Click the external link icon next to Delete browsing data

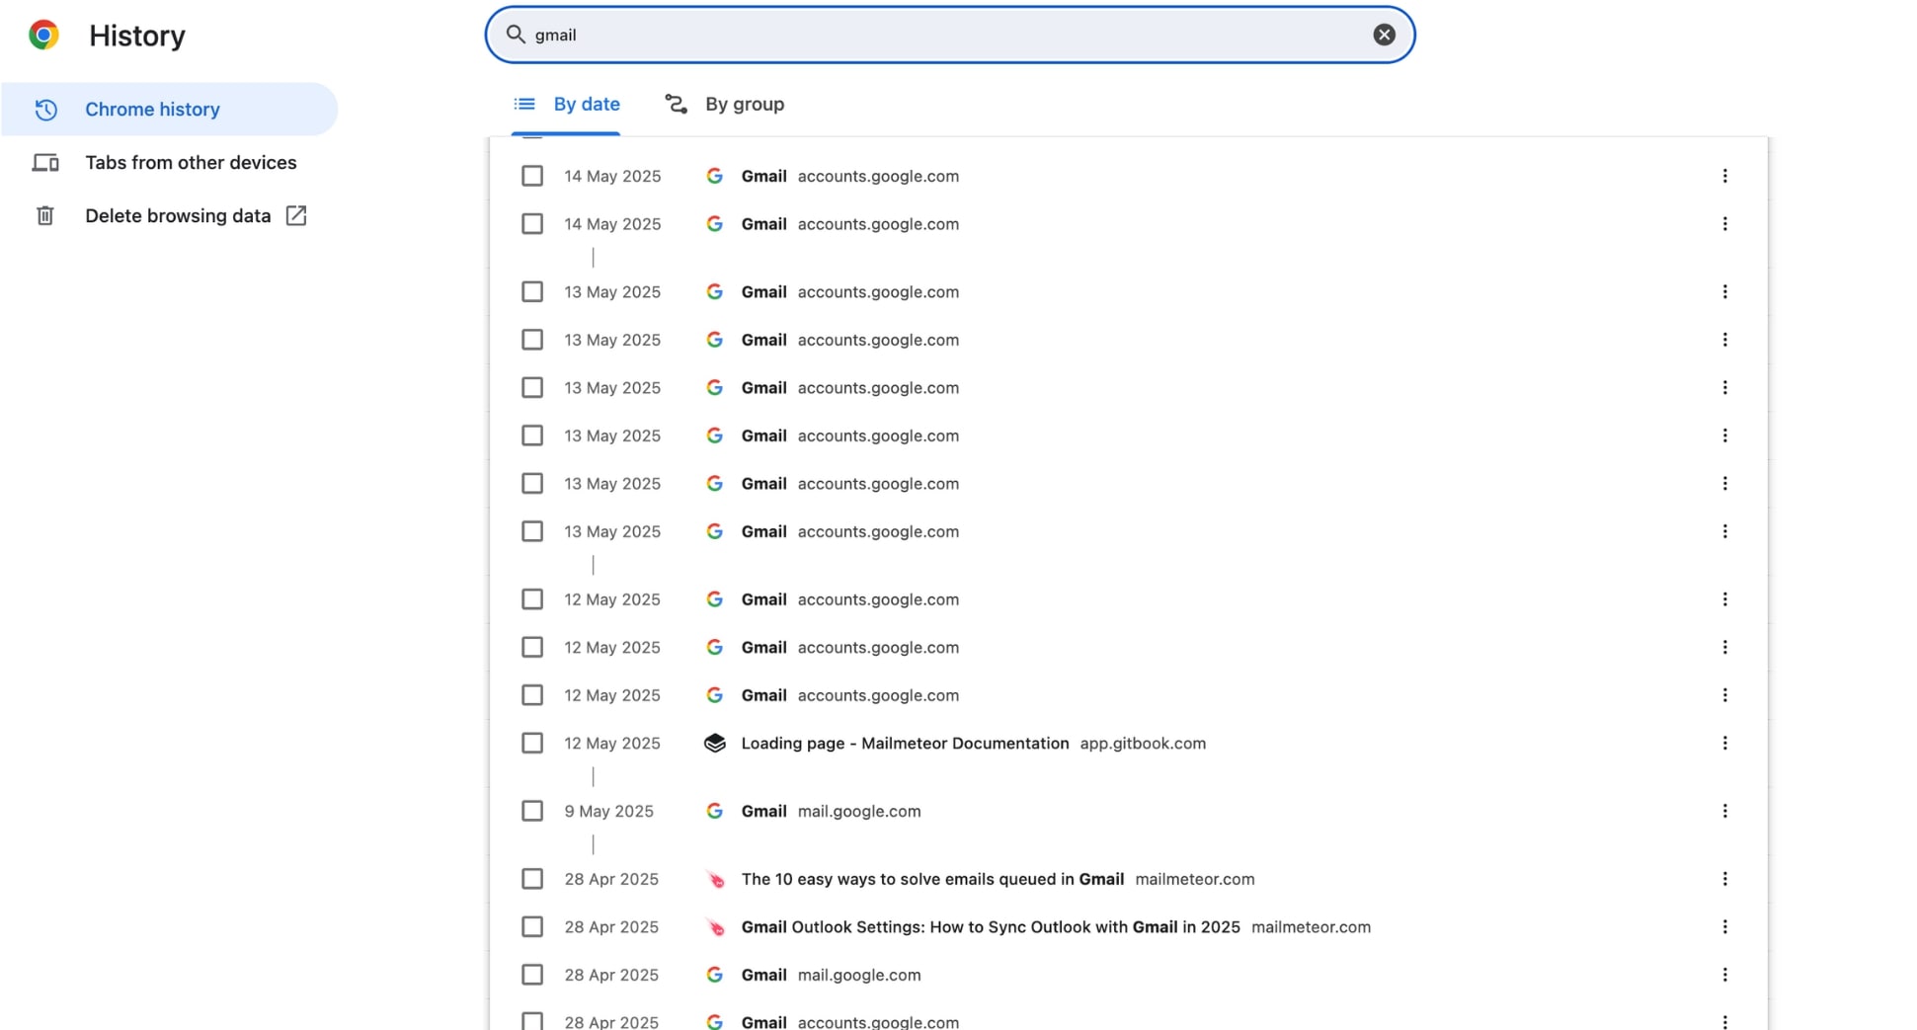296,214
